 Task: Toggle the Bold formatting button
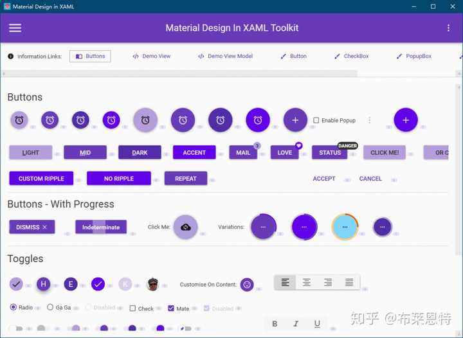coord(275,324)
